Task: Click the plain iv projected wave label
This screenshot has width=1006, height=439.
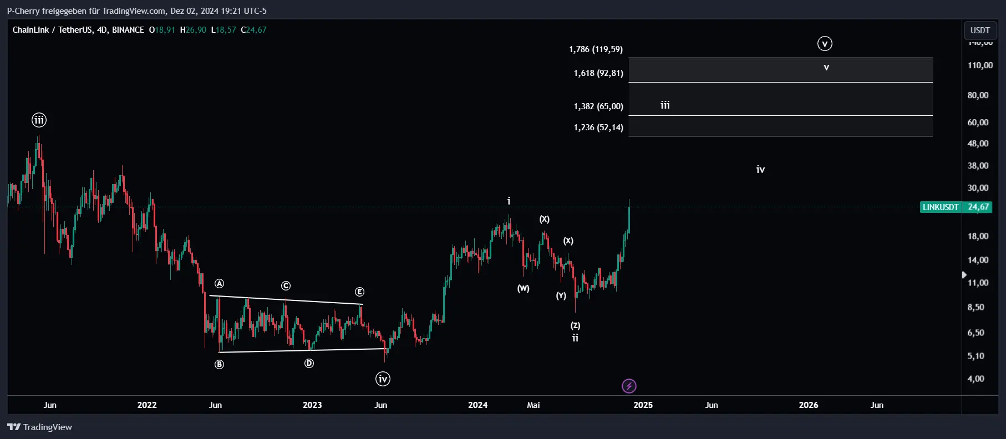Action: (760, 169)
